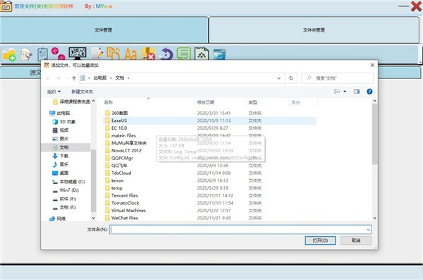Click the monitor numbering icon
Image resolution: width=423 pixels, height=280 pixels.
78,53
